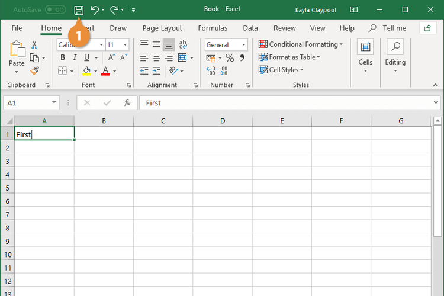
Task: Open the Formulas ribbon tab
Action: point(213,28)
